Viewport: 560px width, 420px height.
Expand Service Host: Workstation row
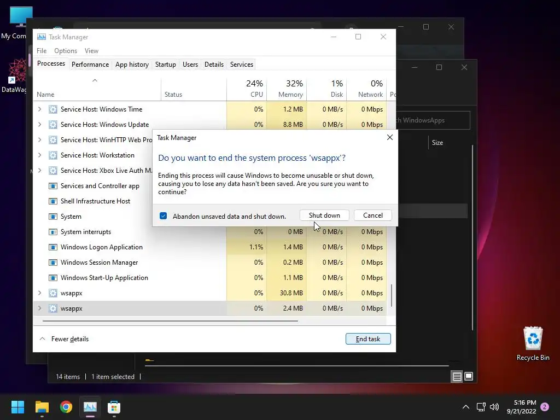tap(39, 155)
